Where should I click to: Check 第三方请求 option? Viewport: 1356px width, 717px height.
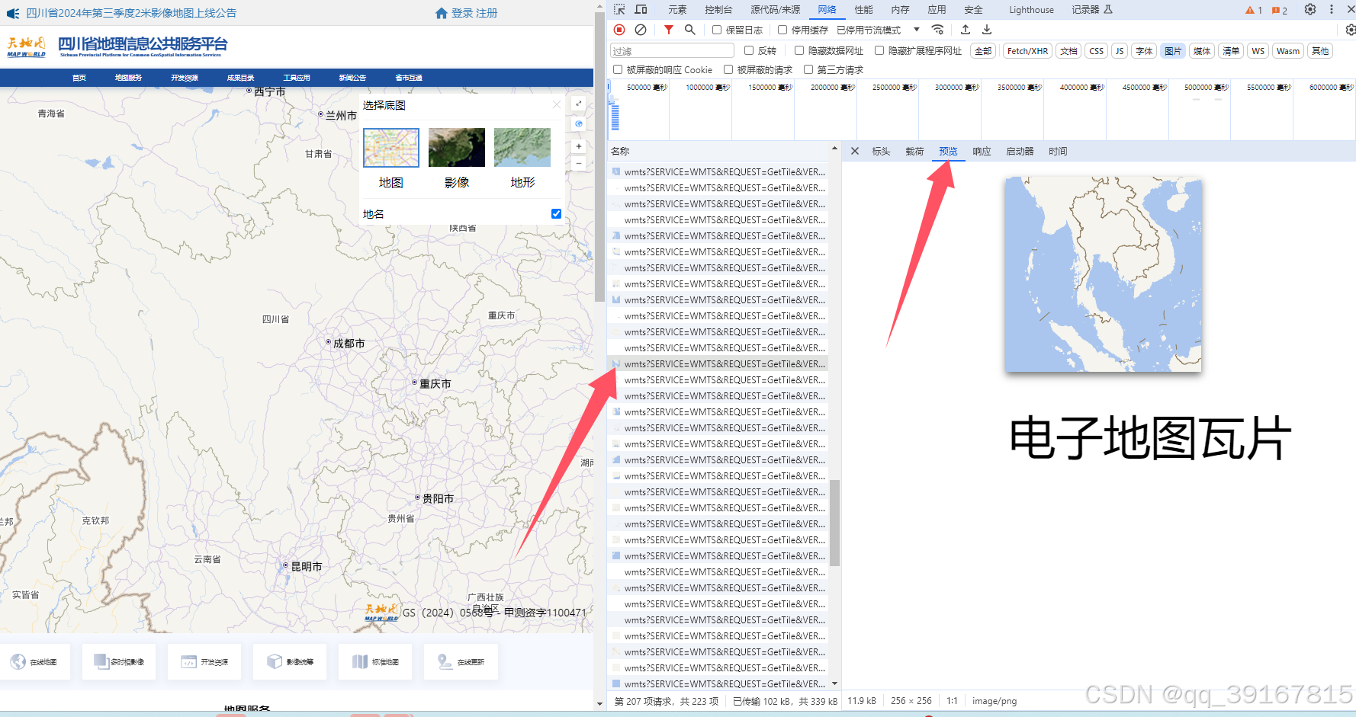click(x=808, y=69)
